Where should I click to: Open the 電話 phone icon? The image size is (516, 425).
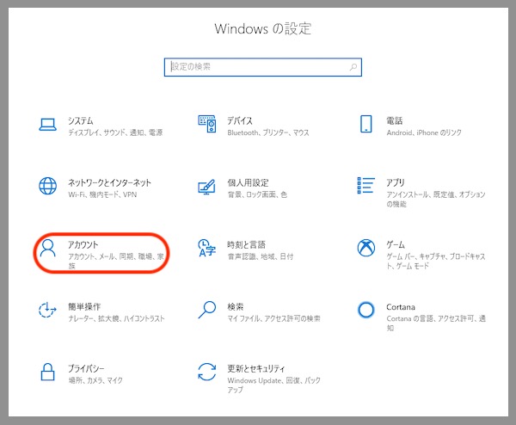click(x=366, y=124)
